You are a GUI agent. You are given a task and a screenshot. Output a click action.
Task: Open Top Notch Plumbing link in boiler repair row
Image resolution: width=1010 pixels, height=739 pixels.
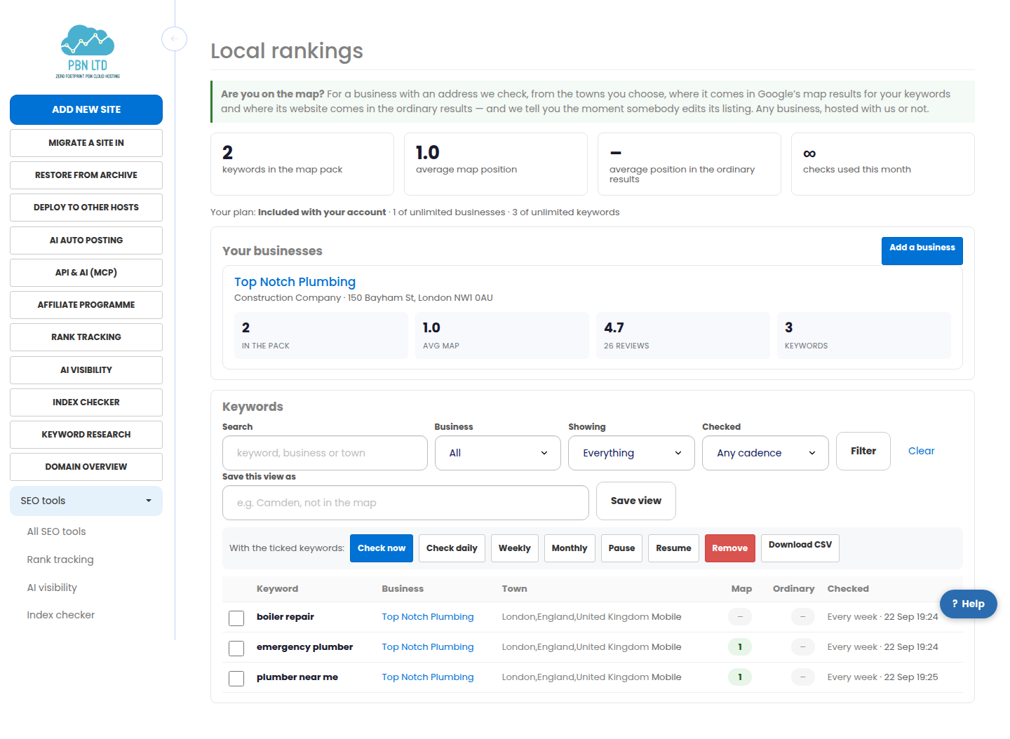coord(428,617)
